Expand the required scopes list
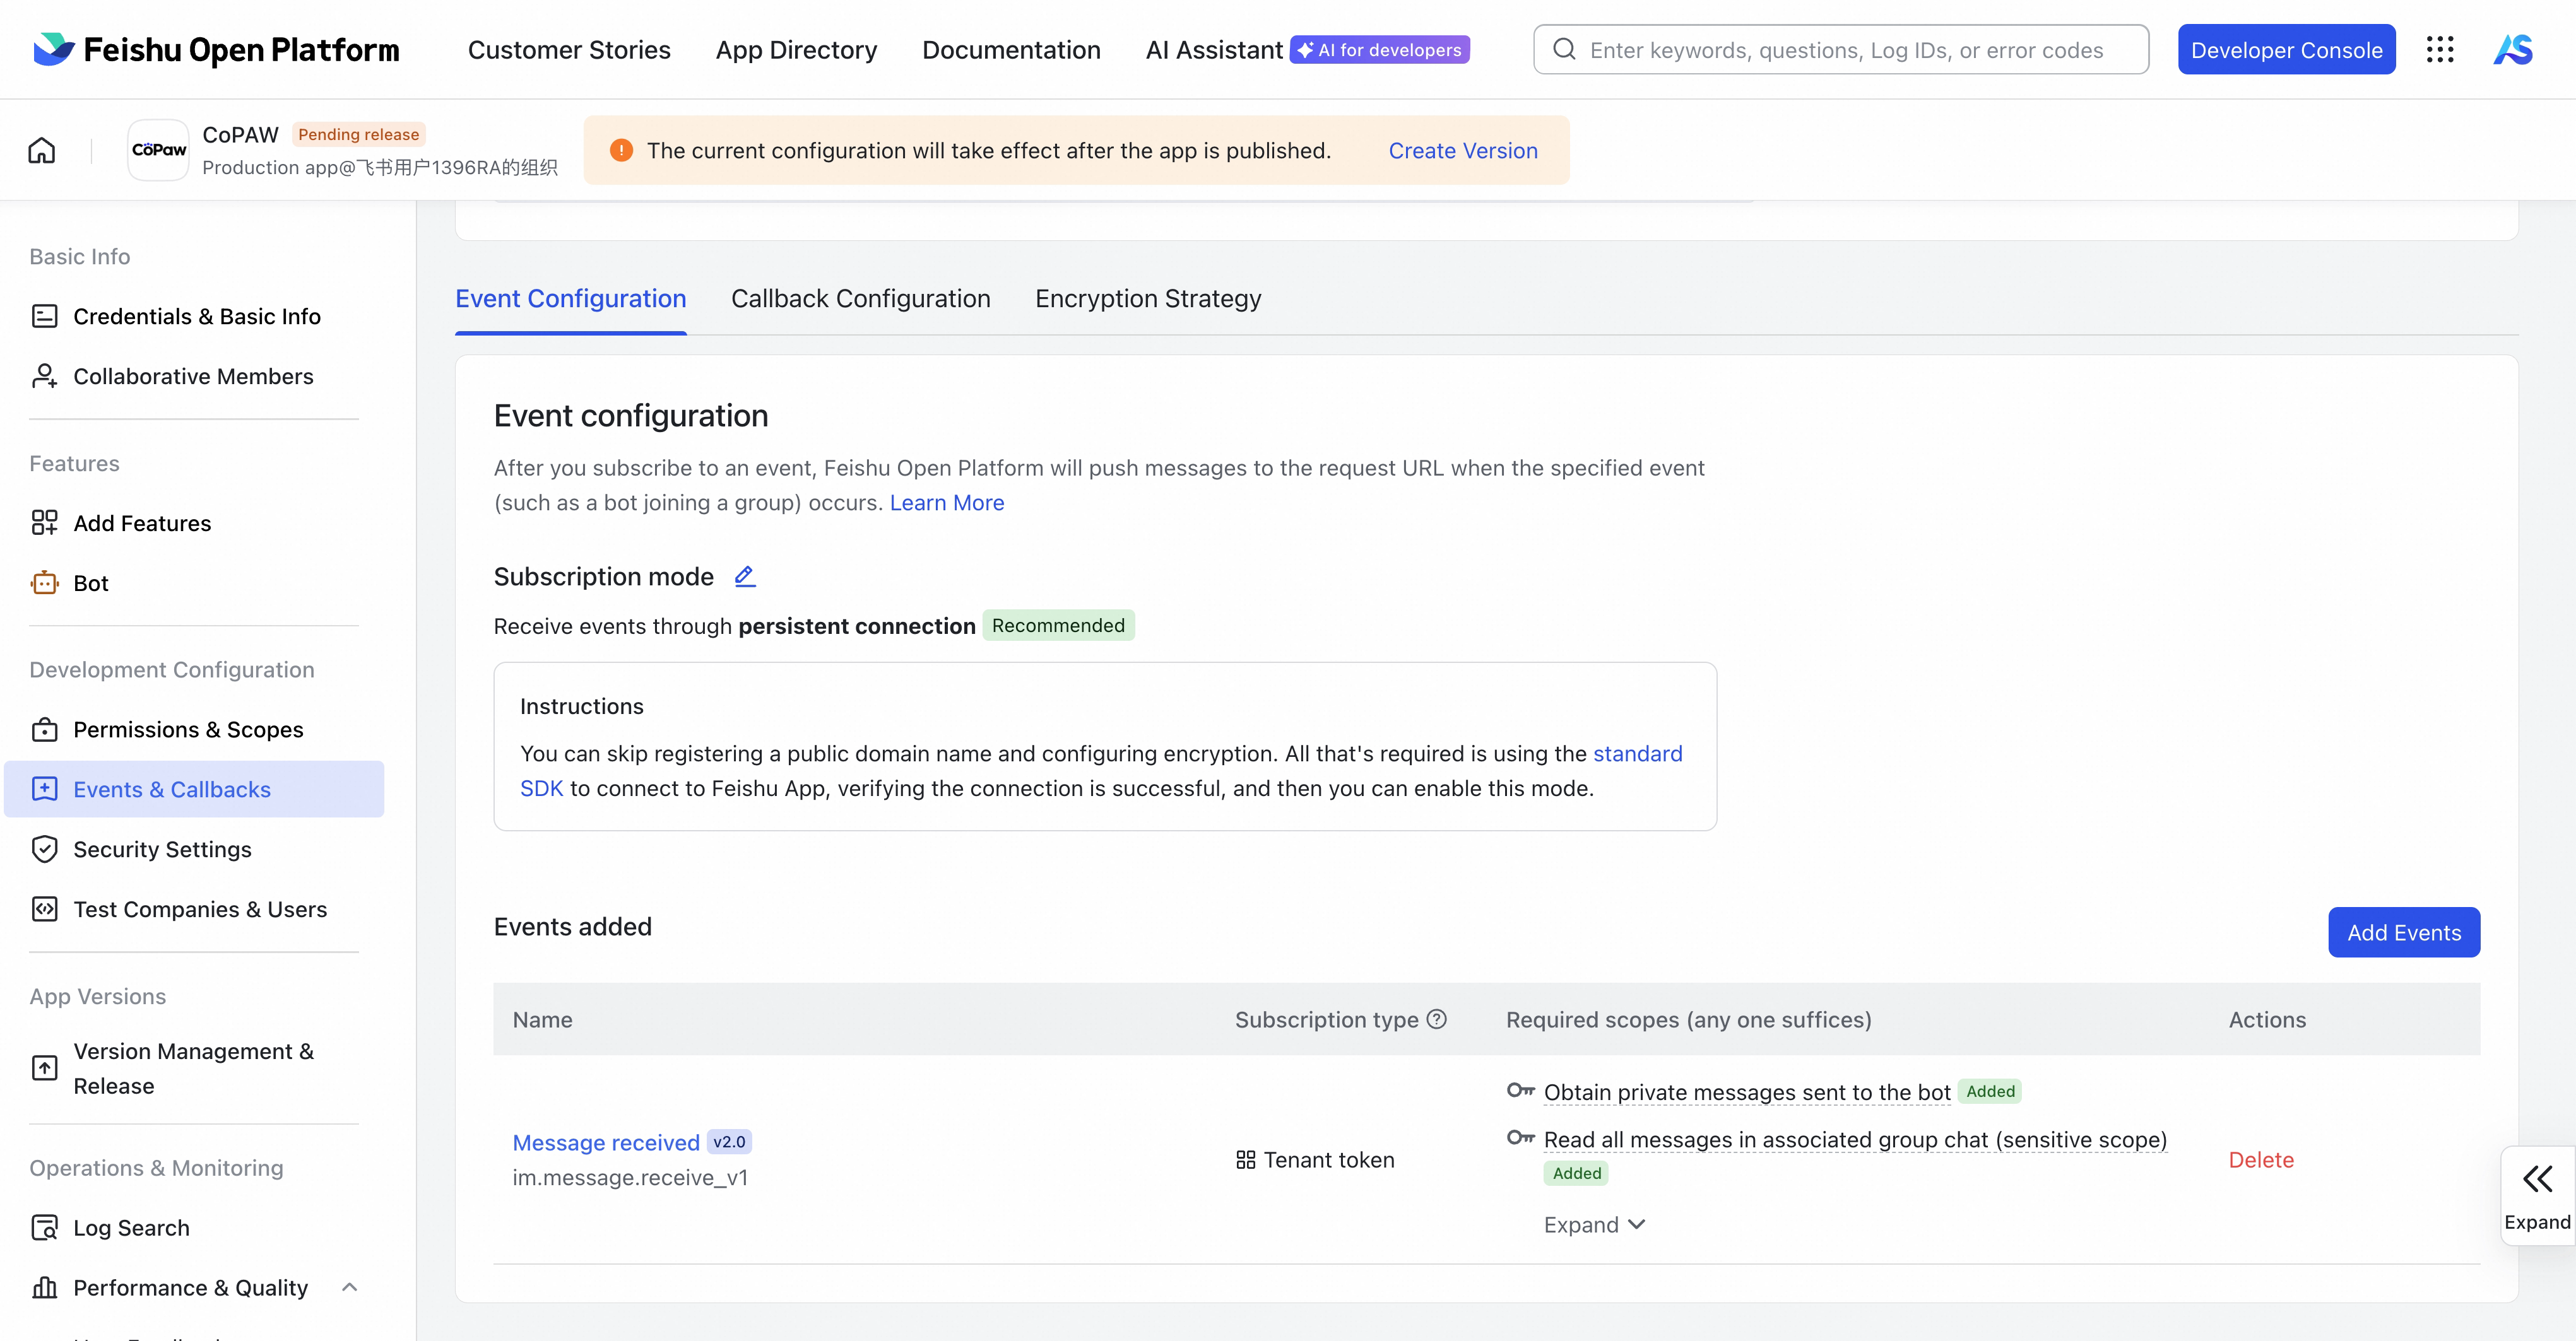This screenshot has width=2576, height=1341. click(1594, 1224)
